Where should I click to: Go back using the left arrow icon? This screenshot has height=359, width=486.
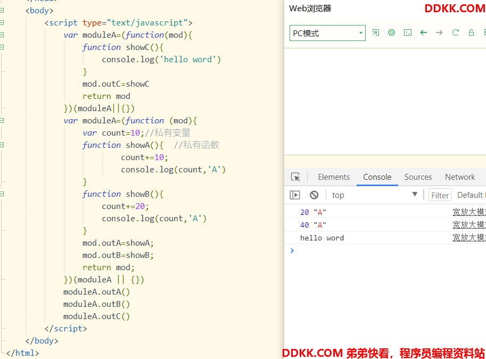pos(423,32)
